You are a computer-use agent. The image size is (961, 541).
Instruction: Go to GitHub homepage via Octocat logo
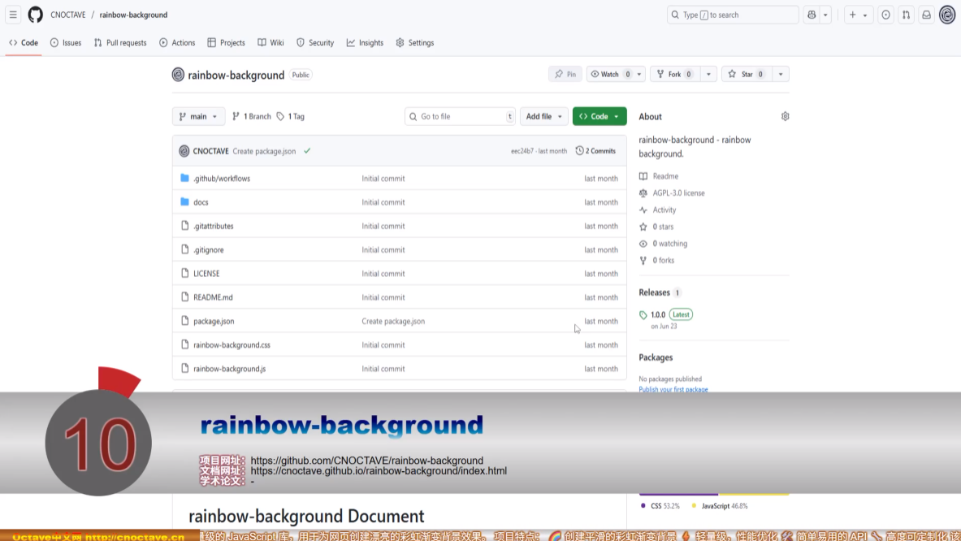36,15
